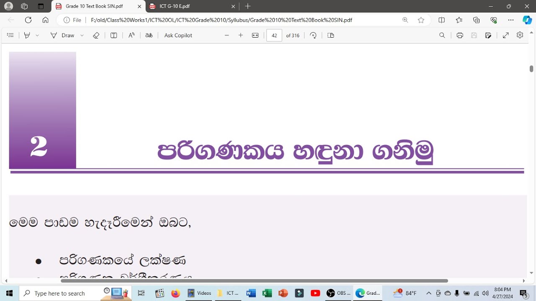Click the taskbar search box
536x301 pixels.
point(75,293)
